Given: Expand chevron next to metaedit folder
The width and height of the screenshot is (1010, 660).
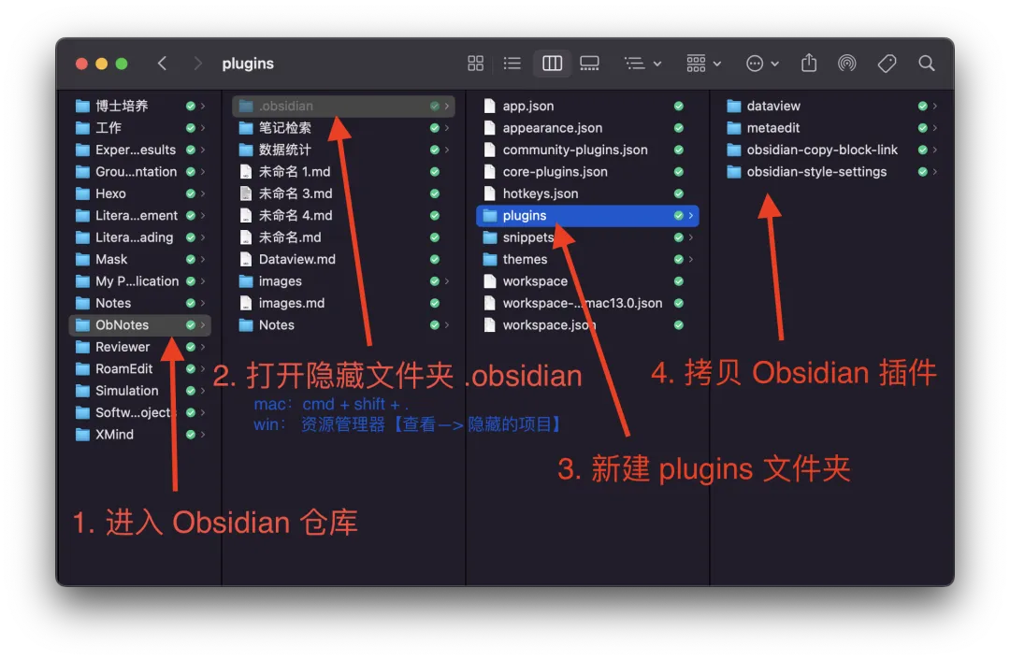Looking at the screenshot, I should (934, 127).
